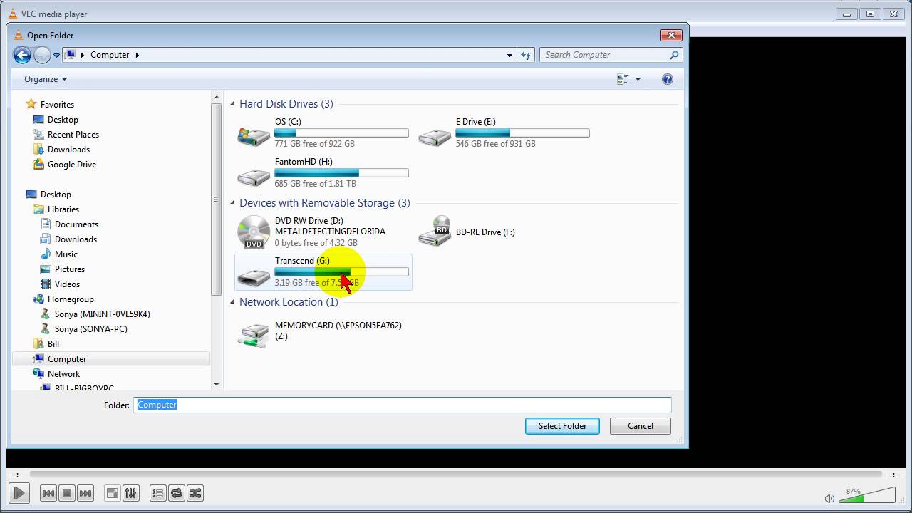Click the Next media icon
This screenshot has height=513, width=912.
(85, 492)
